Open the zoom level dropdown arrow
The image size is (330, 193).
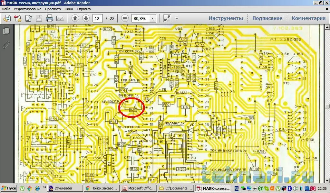(152, 18)
